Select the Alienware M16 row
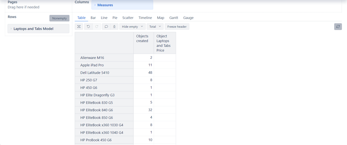This screenshot has height=145, width=347. pyautogui.click(x=104, y=58)
